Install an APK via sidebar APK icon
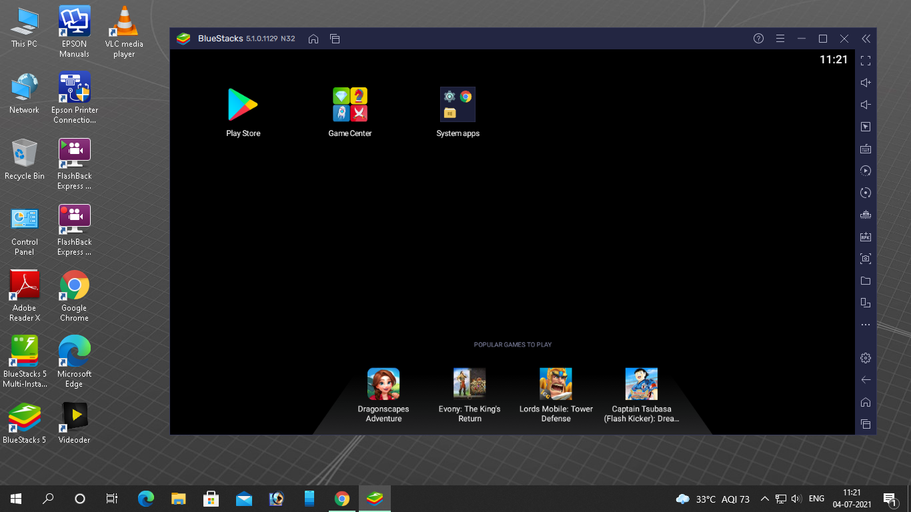The image size is (911, 512). click(866, 237)
